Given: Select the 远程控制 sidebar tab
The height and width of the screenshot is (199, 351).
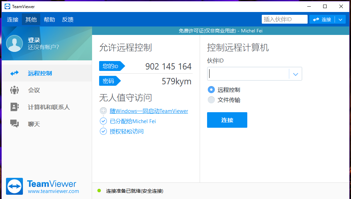Looking at the screenshot, I should coord(47,73).
